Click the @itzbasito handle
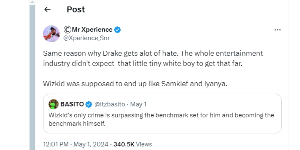300x150 pixels. coord(110,104)
